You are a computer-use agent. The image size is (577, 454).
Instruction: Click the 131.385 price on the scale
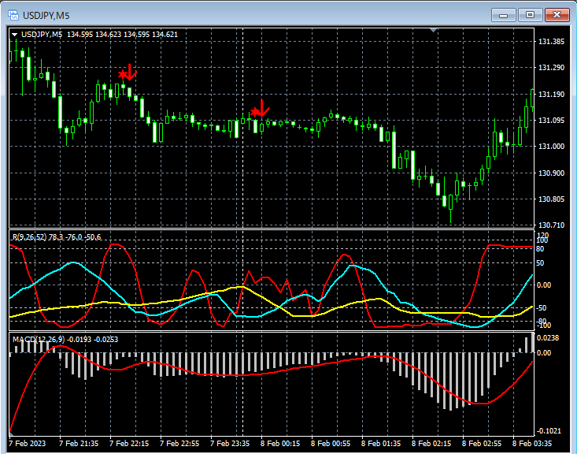click(x=551, y=42)
